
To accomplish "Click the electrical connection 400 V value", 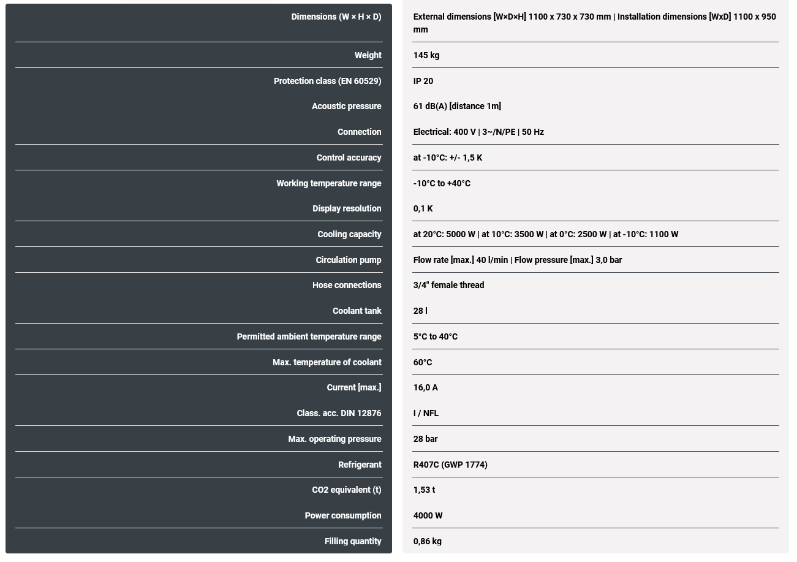I will [x=478, y=132].
